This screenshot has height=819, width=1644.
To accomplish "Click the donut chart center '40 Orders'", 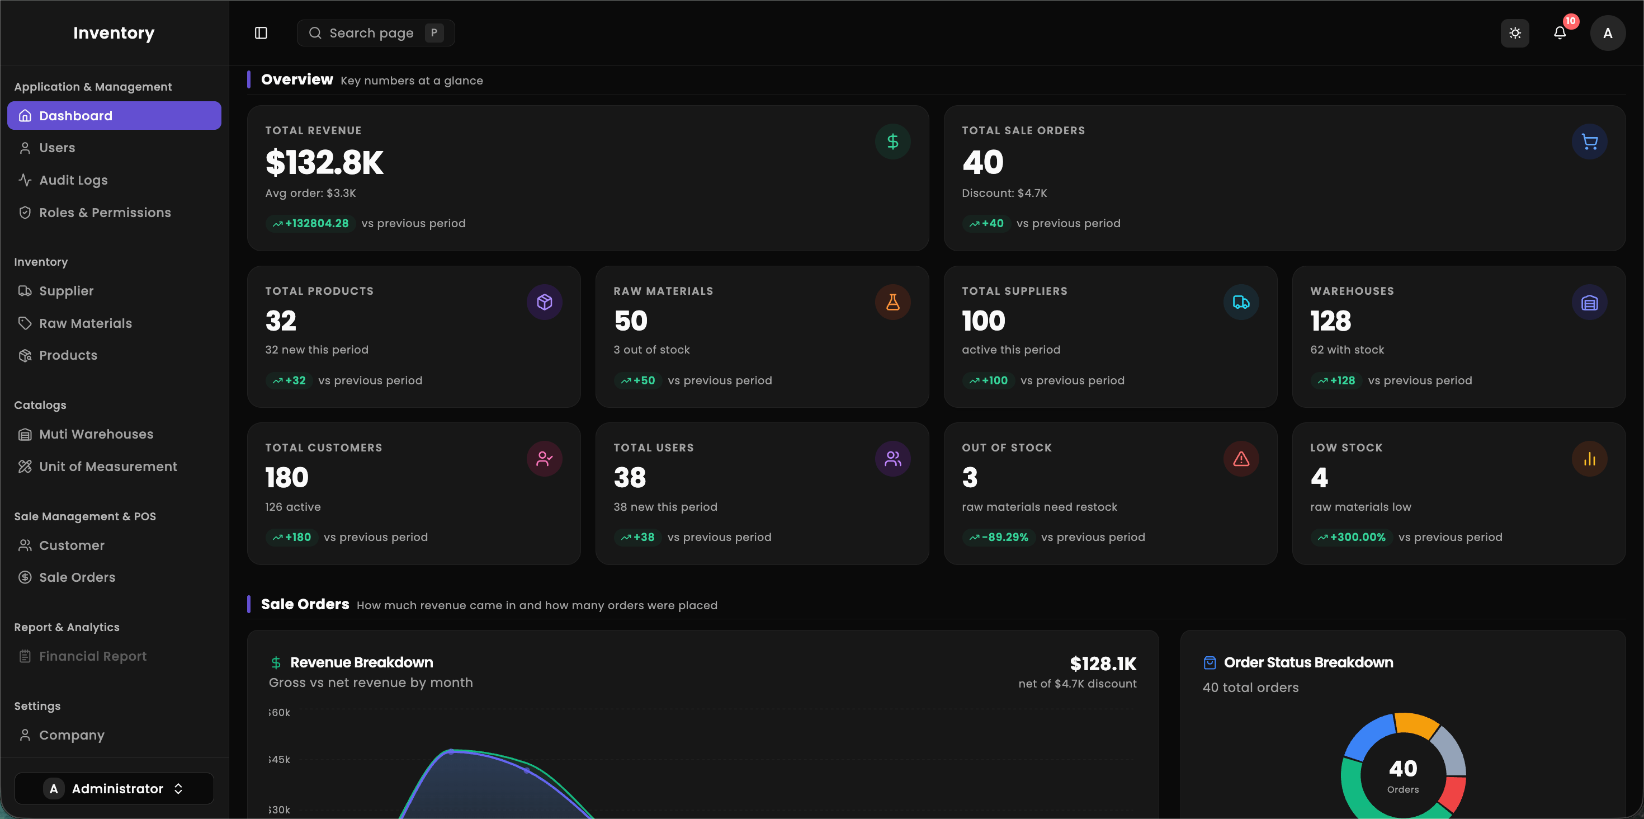I will pyautogui.click(x=1403, y=775).
